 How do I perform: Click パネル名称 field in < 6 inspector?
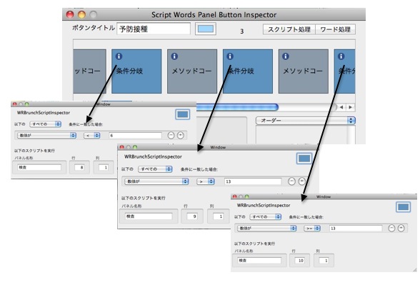(39, 167)
